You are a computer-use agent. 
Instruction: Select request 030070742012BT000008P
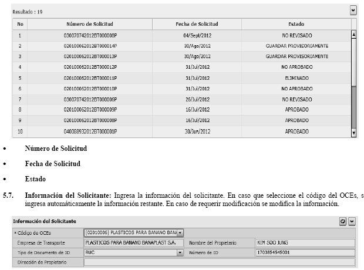click(90, 36)
